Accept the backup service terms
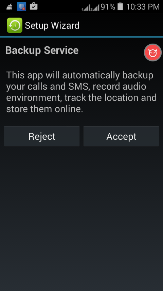The height and width of the screenshot is (291, 163). click(x=121, y=136)
